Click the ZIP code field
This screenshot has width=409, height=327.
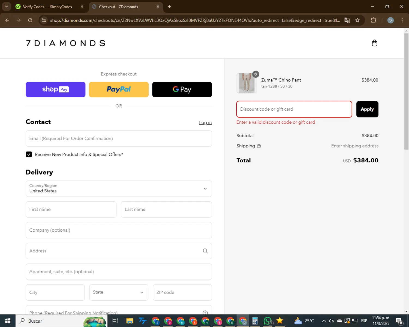(x=182, y=292)
